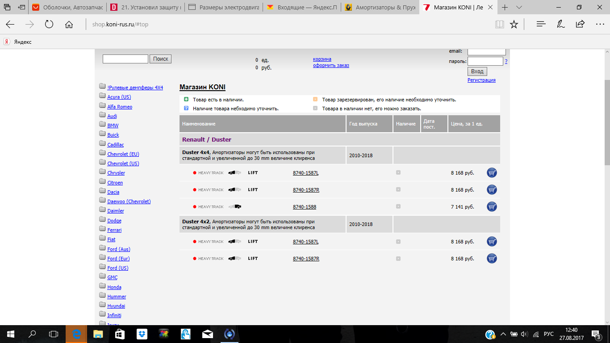Click the shop search input field
The width and height of the screenshot is (610, 343).
125,59
